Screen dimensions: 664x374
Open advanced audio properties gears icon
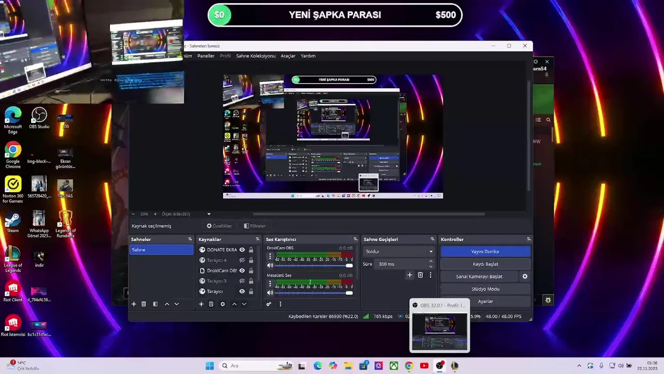(x=269, y=304)
